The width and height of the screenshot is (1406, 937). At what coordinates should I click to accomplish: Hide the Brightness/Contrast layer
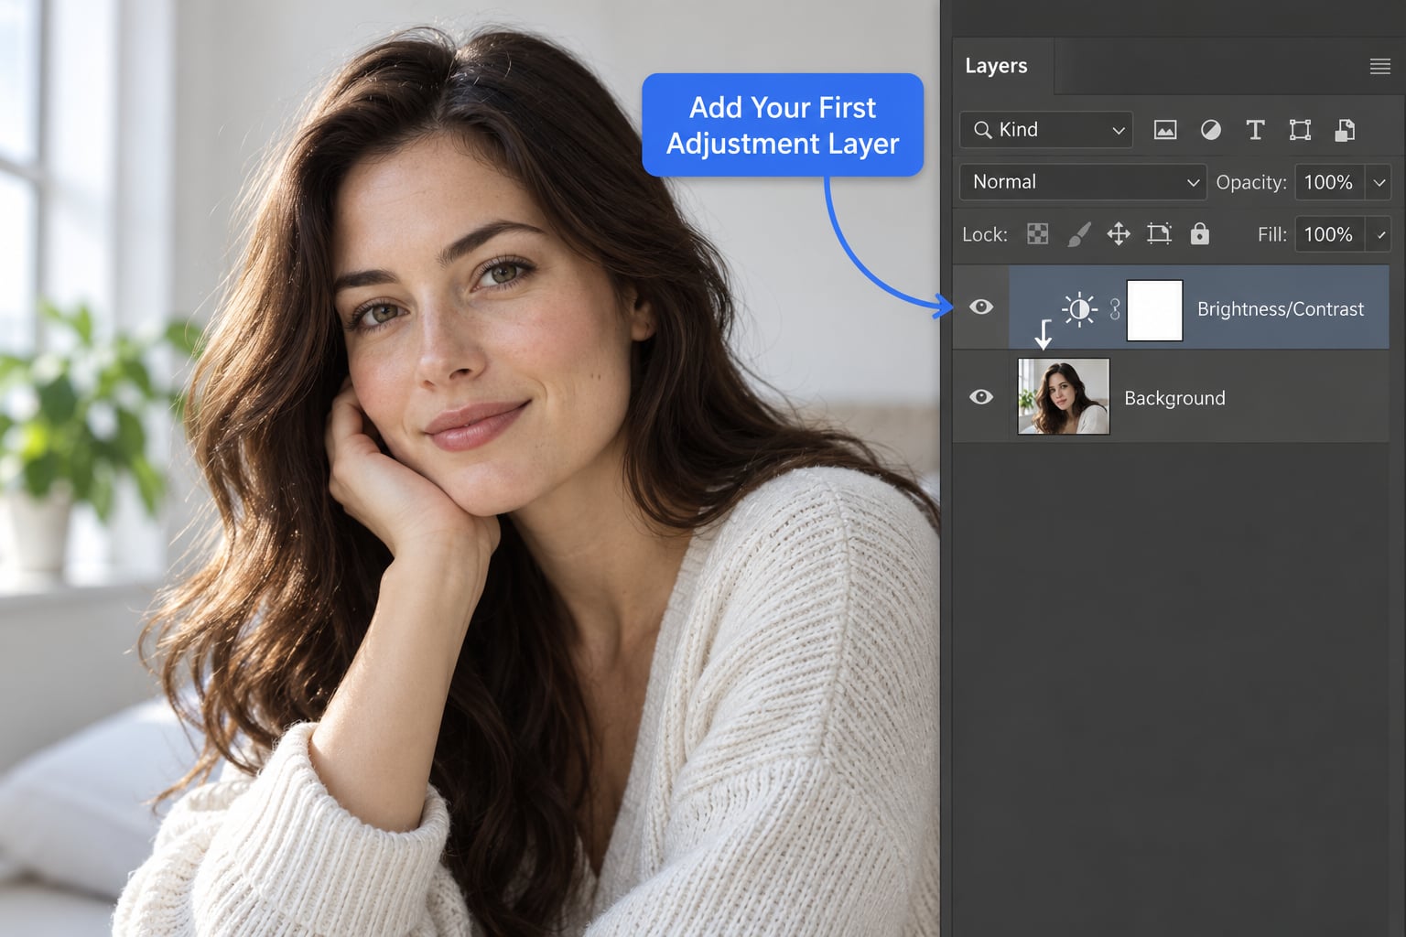click(981, 307)
